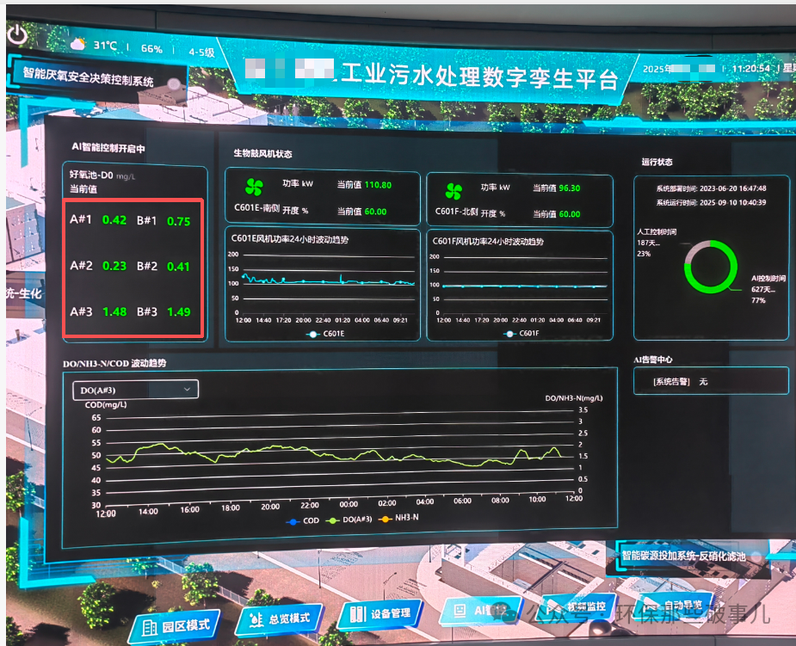Toggle the NH3-N orange legend marker

(386, 518)
